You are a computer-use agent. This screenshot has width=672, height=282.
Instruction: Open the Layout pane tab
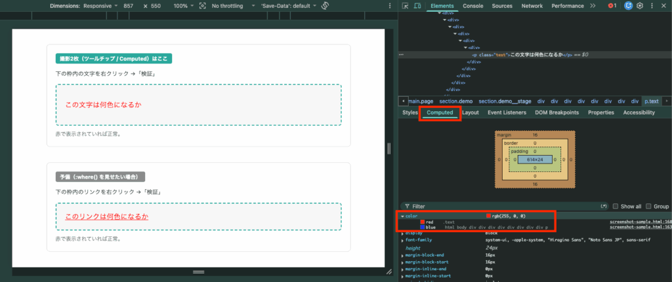pos(470,113)
